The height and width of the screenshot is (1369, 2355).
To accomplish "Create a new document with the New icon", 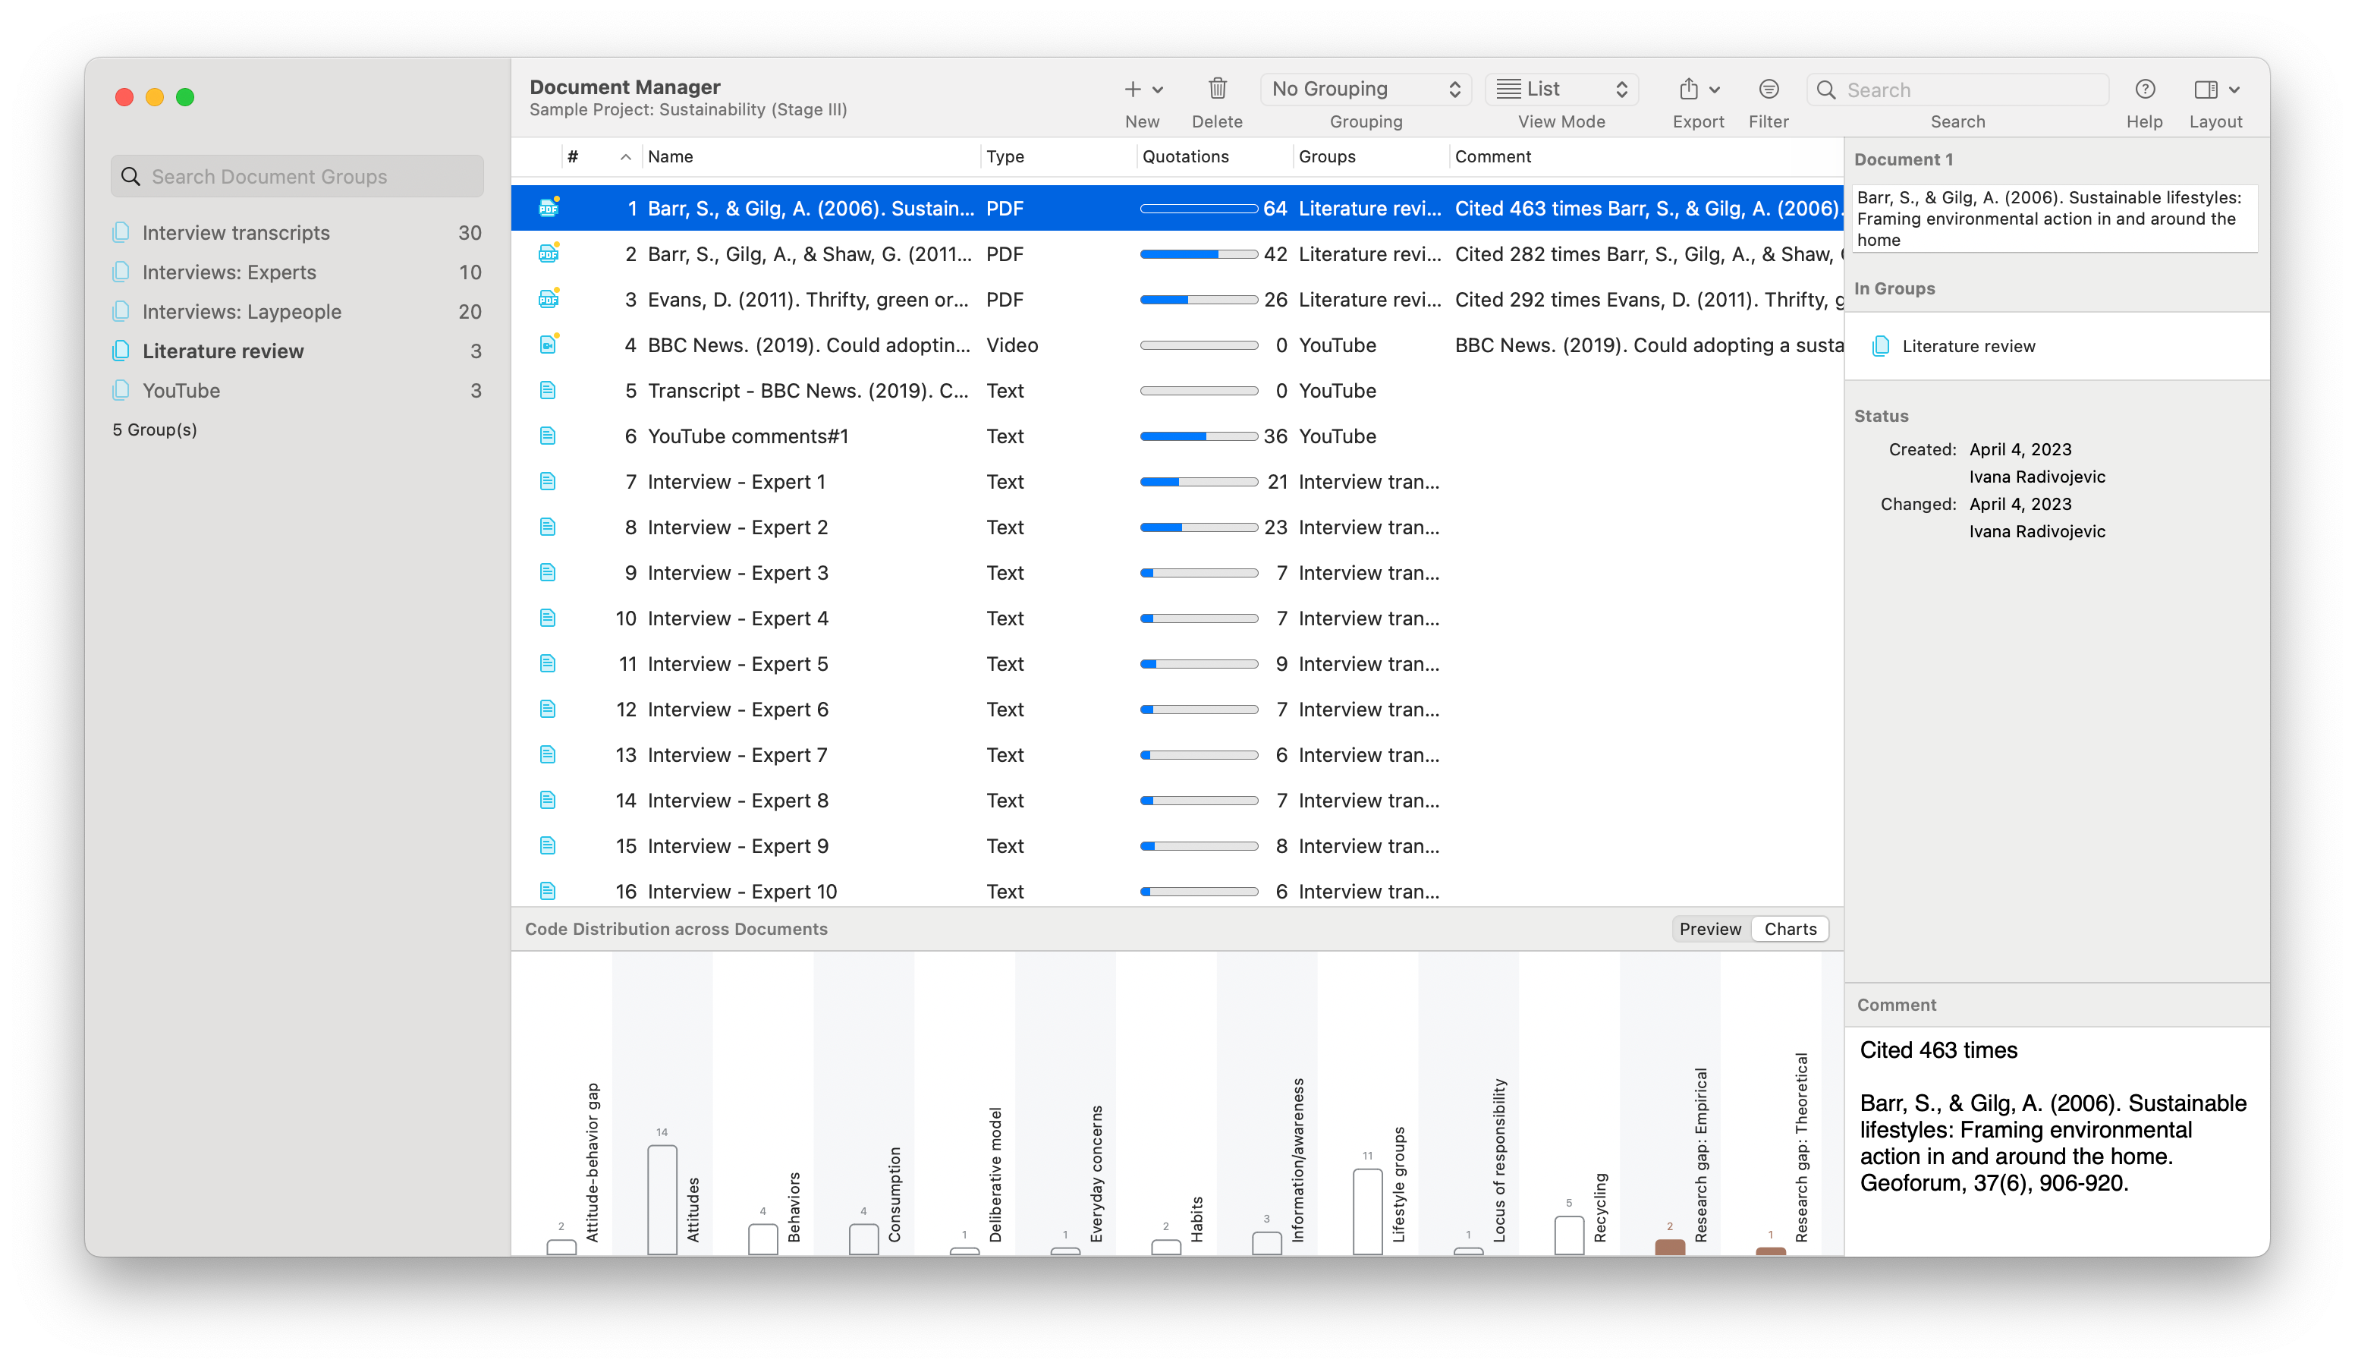I will 1133,89.
